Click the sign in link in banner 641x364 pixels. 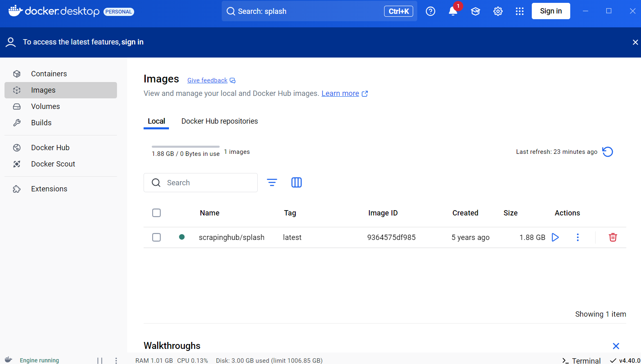click(x=133, y=42)
